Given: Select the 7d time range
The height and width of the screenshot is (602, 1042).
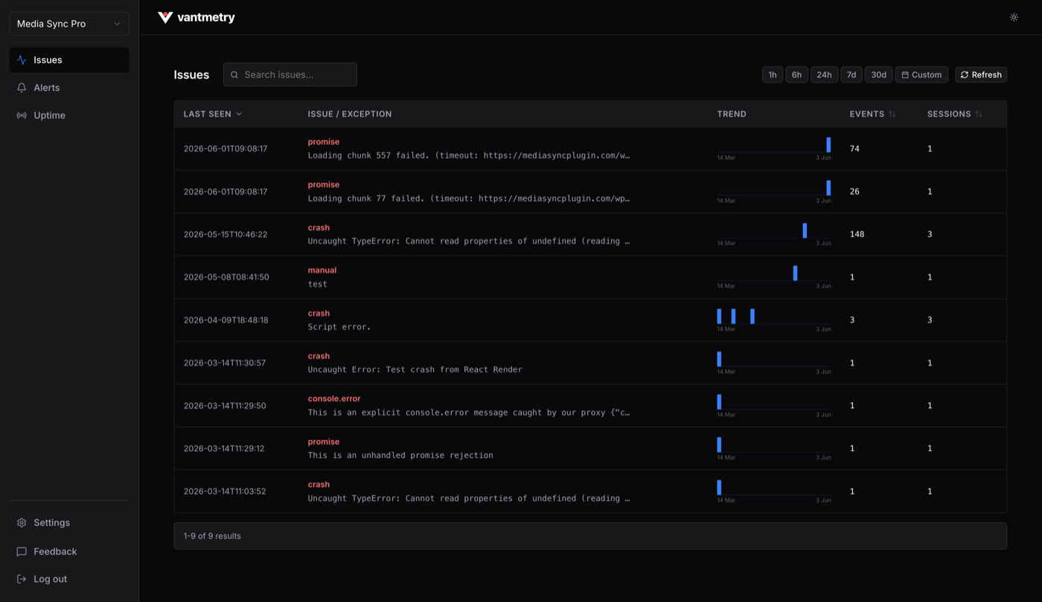Looking at the screenshot, I should 851,74.
